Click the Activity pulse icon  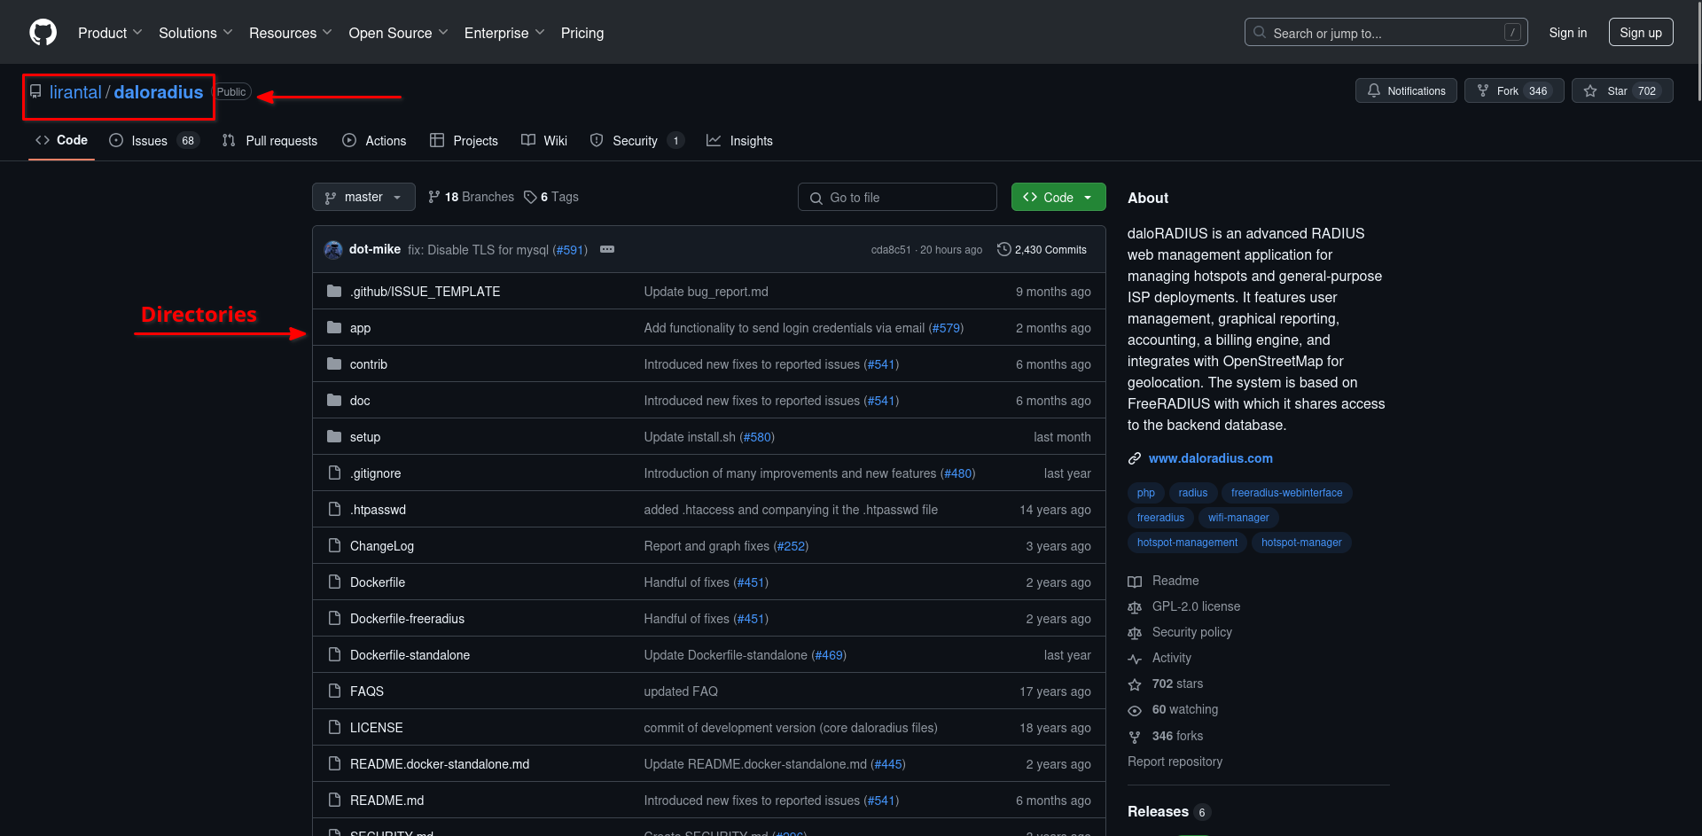pos(1135,659)
